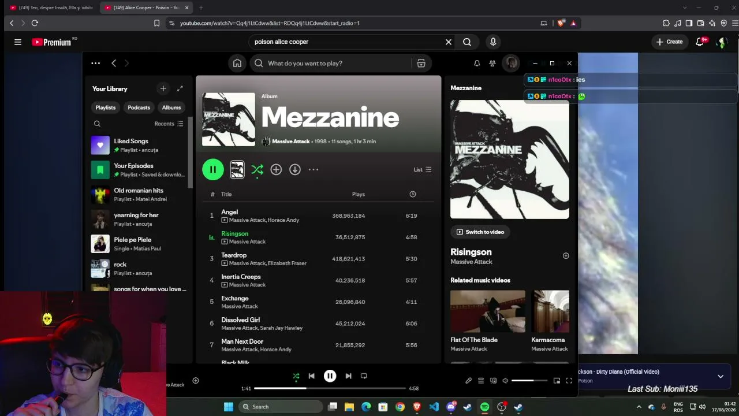Image resolution: width=739 pixels, height=416 pixels.
Task: Select the track Dissolved Girl
Action: pos(319,324)
